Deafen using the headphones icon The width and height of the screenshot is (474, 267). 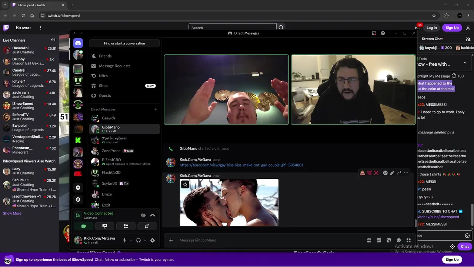click(138, 240)
